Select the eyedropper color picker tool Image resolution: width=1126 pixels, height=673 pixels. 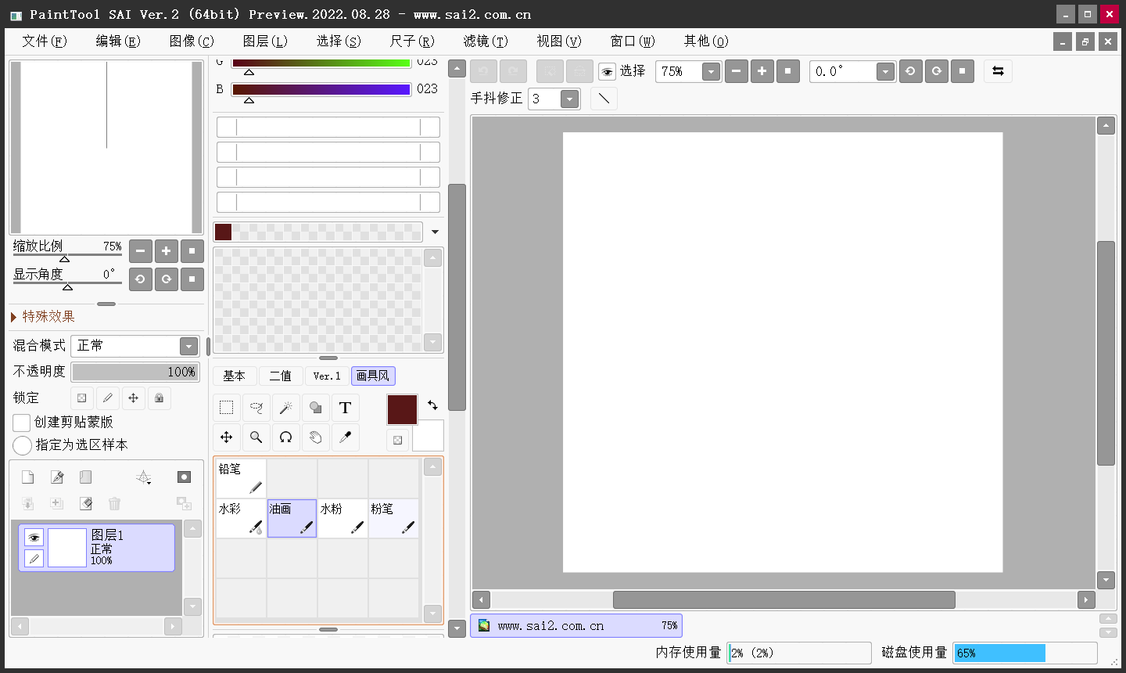pyautogui.click(x=345, y=437)
